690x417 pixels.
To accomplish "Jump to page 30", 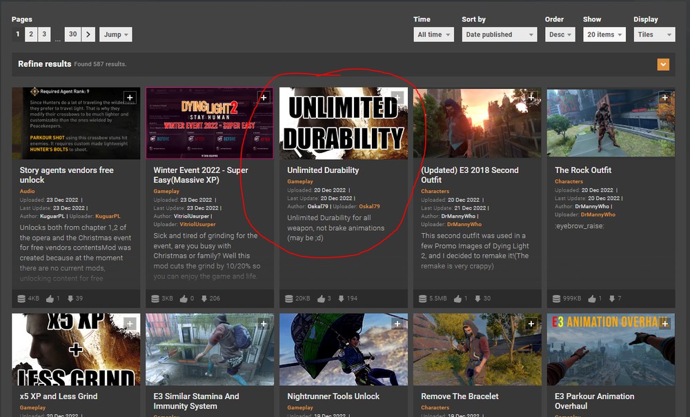I will [72, 34].
